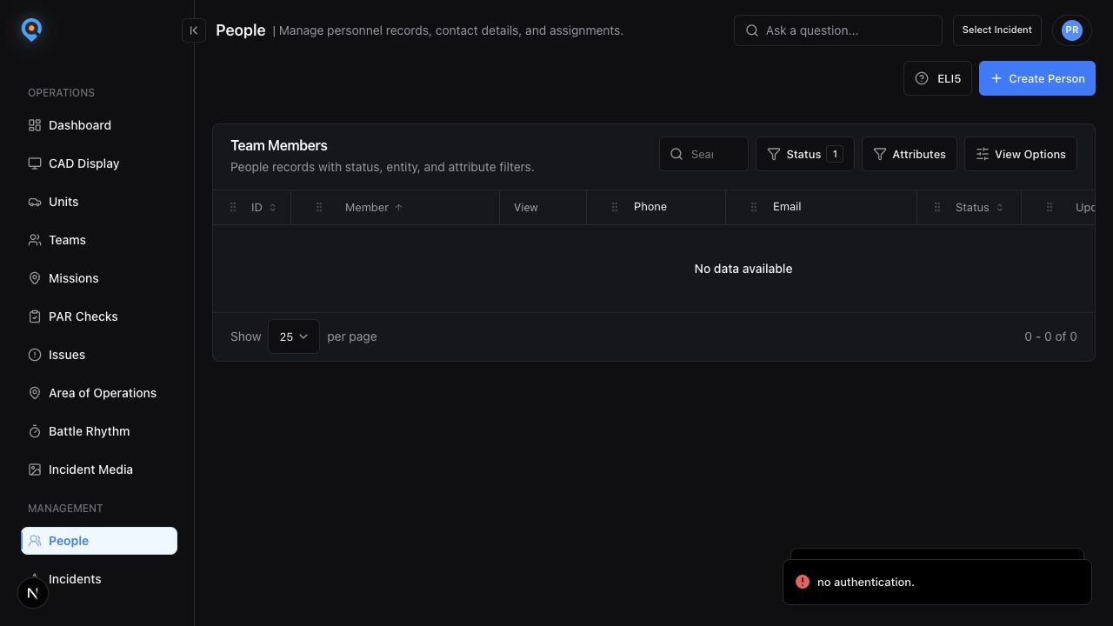This screenshot has height=626, width=1113.
Task: Click the app logo pin icon
Action: (x=31, y=30)
